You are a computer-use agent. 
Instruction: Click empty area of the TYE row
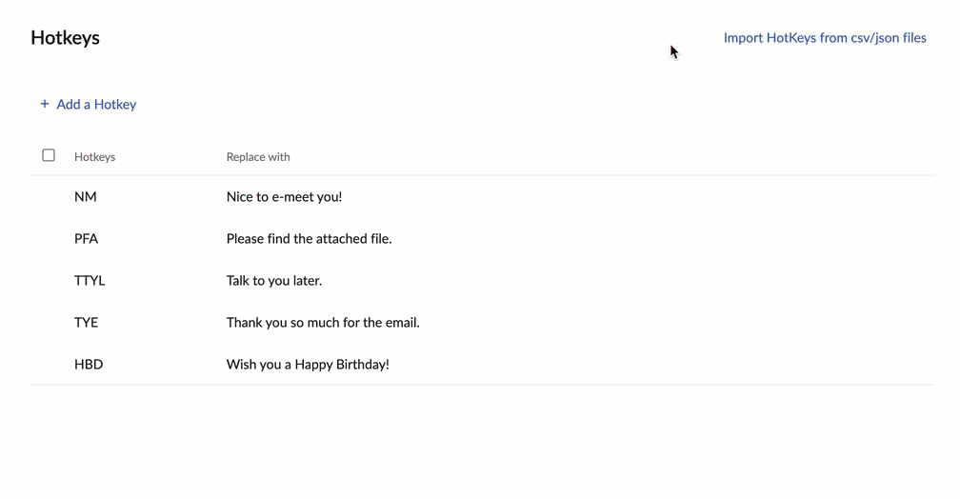pos(673,322)
